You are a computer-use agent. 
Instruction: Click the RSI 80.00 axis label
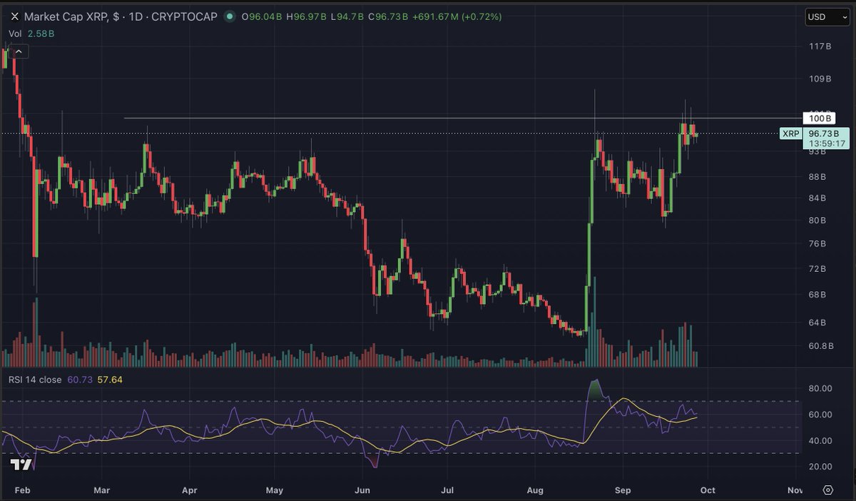tap(820, 388)
